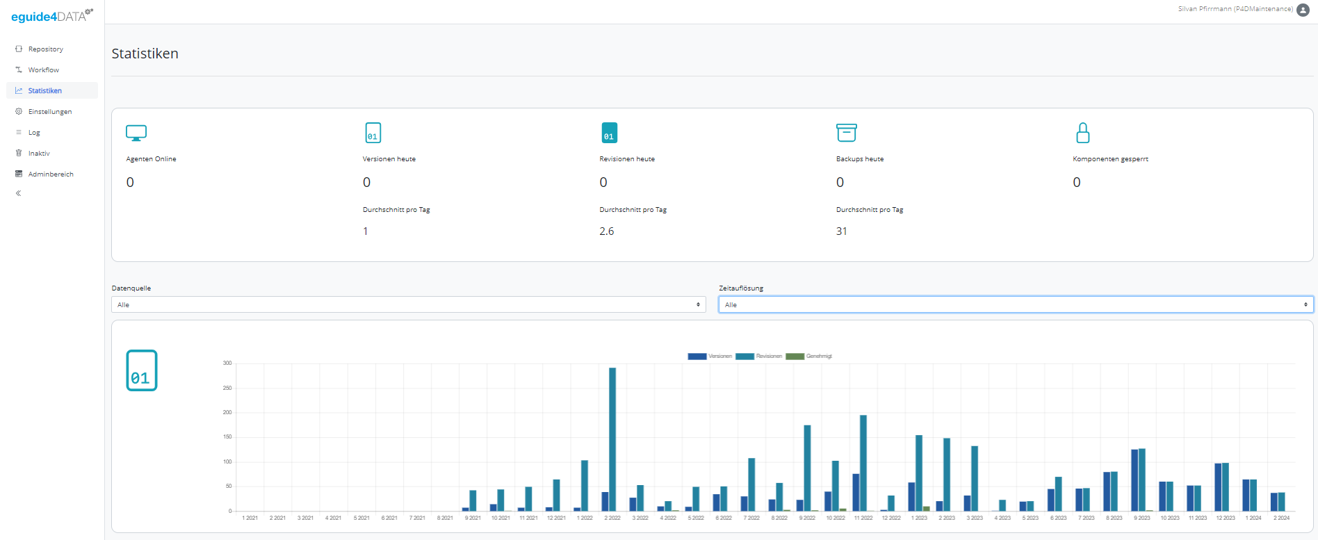Image resolution: width=1318 pixels, height=540 pixels.
Task: Open the Log entry in the sidebar
Action: click(34, 133)
